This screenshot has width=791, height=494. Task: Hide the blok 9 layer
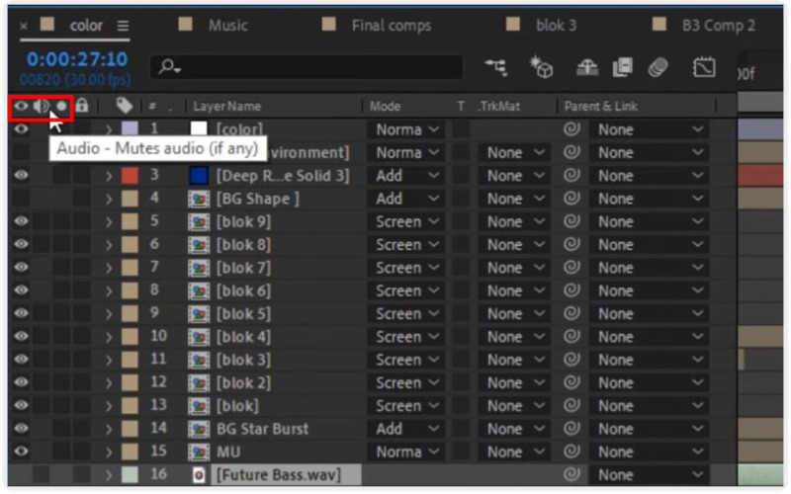(x=21, y=221)
